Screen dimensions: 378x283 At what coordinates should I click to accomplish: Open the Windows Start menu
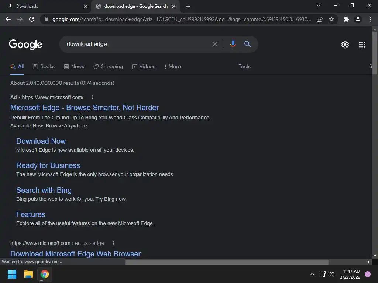[x=12, y=274]
